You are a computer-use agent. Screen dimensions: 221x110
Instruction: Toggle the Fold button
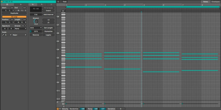[x=64, y=2]
